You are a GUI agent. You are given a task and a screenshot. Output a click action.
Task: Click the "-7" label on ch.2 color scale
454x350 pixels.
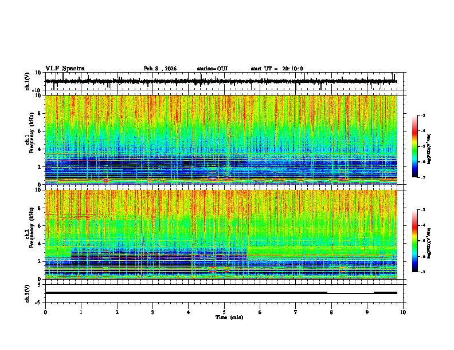pos(422,272)
